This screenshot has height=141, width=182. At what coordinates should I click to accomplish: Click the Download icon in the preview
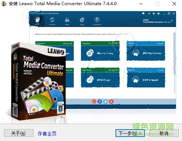pyautogui.click(x=97, y=20)
